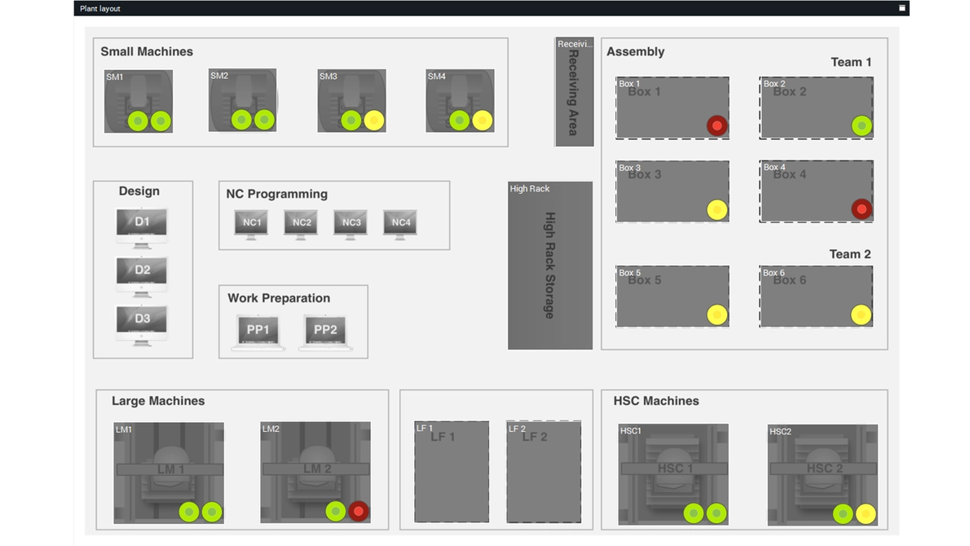The width and height of the screenshot is (970, 546).
Task: Select the LF 1 floor area
Action: [x=452, y=472]
